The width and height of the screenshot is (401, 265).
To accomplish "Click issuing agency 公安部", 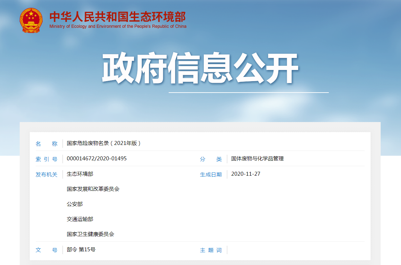I will [x=74, y=204].
